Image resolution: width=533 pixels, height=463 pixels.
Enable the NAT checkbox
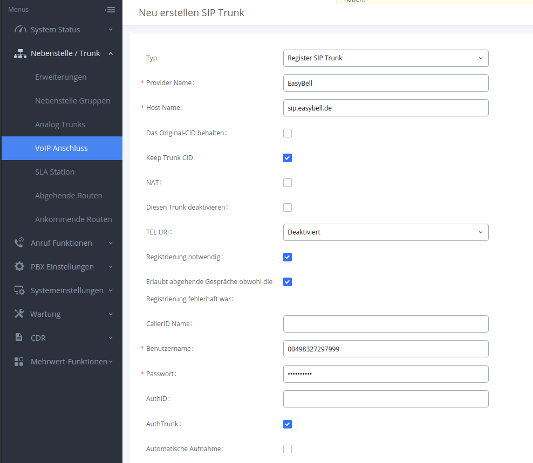click(x=288, y=183)
